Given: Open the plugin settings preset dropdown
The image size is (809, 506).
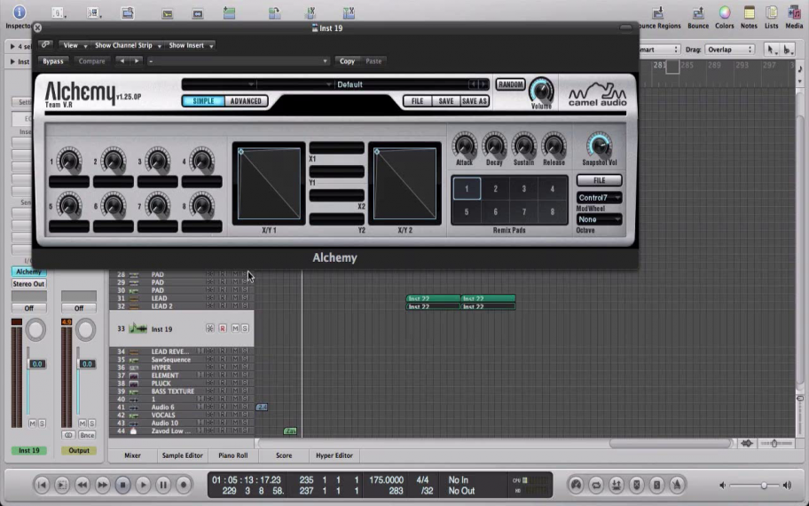Looking at the screenshot, I should pyautogui.click(x=238, y=61).
